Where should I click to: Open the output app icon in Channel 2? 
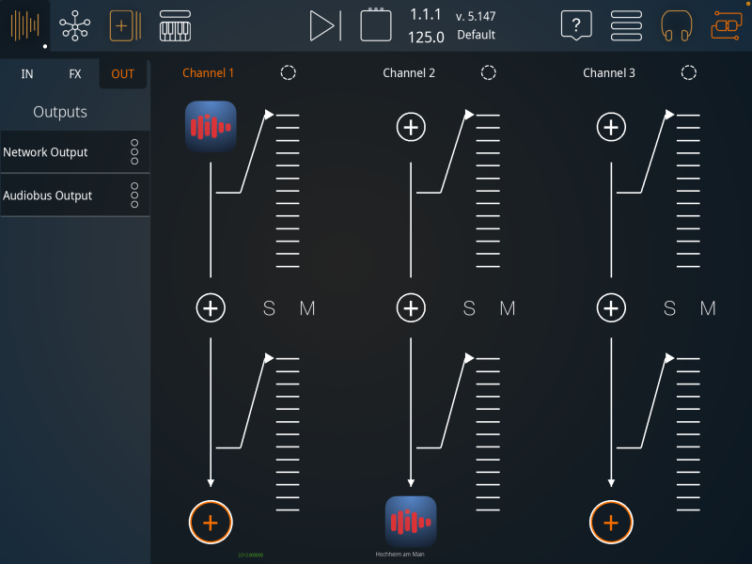411,522
